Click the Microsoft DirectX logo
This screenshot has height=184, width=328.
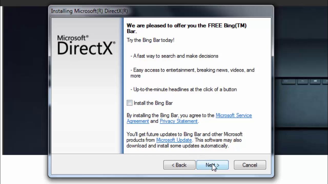(86, 45)
